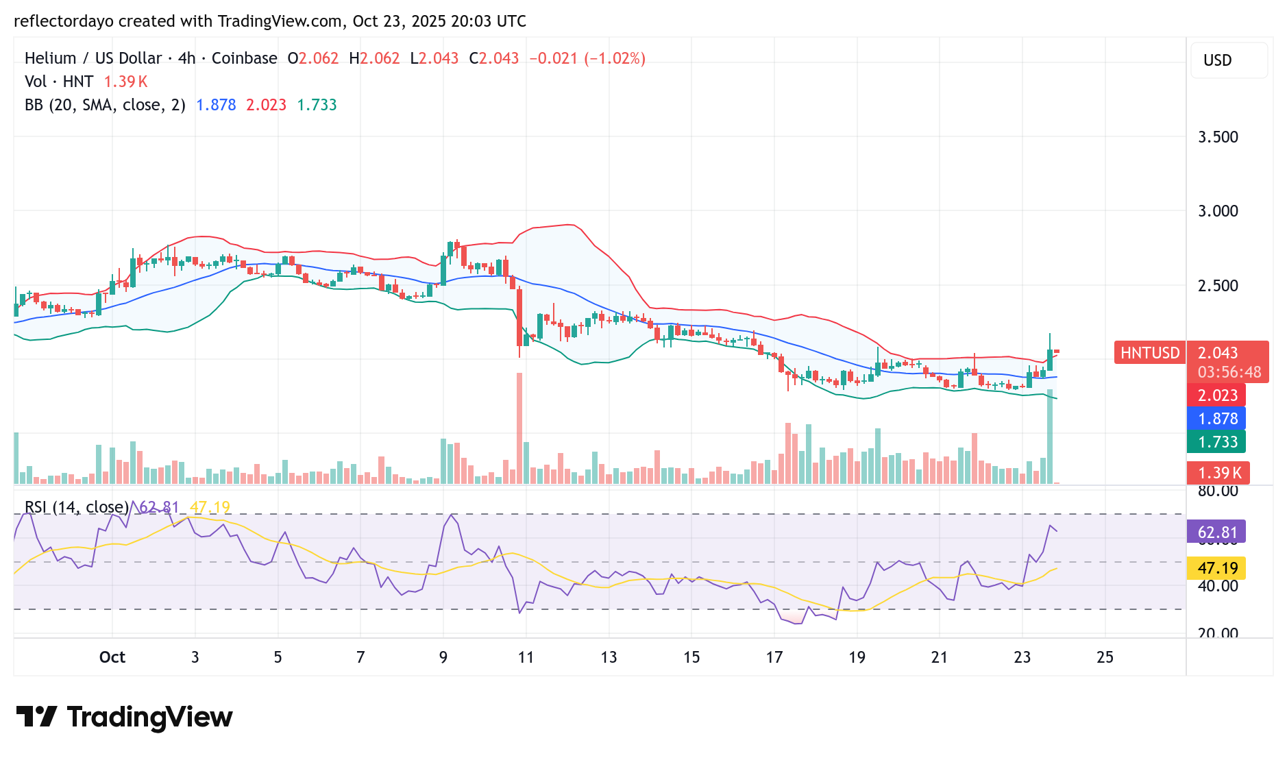Click the TradingView logo icon
This screenshot has width=1287, height=758.
36,717
